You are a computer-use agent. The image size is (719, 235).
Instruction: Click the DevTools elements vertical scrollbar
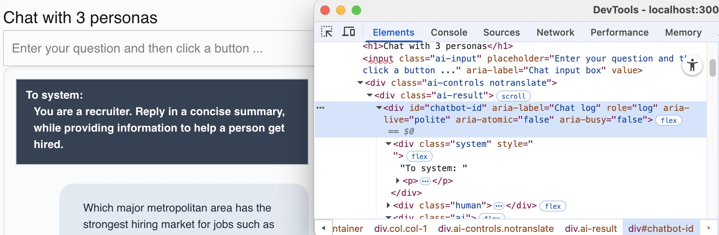713,68
